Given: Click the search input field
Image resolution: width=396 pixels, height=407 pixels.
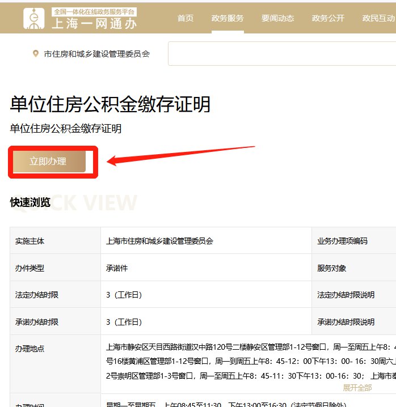Looking at the screenshot, I should (282, 53).
